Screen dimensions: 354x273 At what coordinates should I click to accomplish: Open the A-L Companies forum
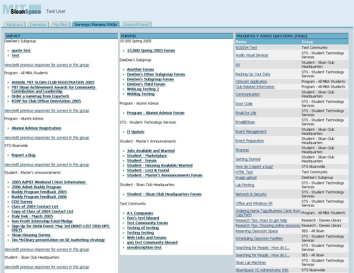[140, 213]
